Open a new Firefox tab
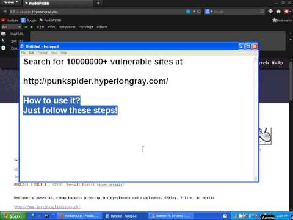293x220 pixels. 98,3
